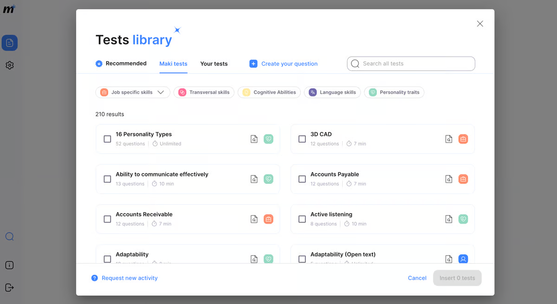
Task: Select personality badge on 16 Personality Types
Action: click(x=268, y=139)
